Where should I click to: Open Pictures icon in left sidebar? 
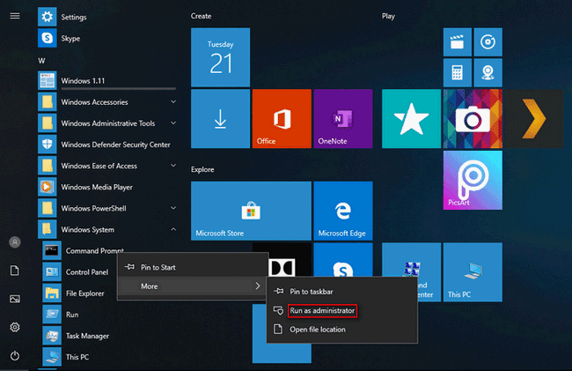pos(15,299)
